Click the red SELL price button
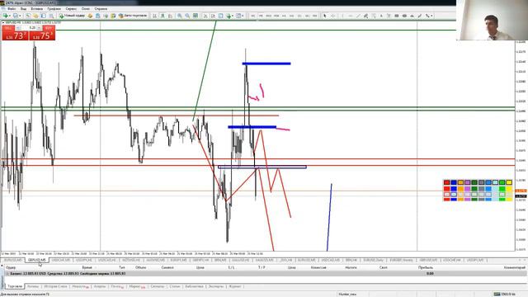This screenshot has width=528, height=297. tap(15, 33)
